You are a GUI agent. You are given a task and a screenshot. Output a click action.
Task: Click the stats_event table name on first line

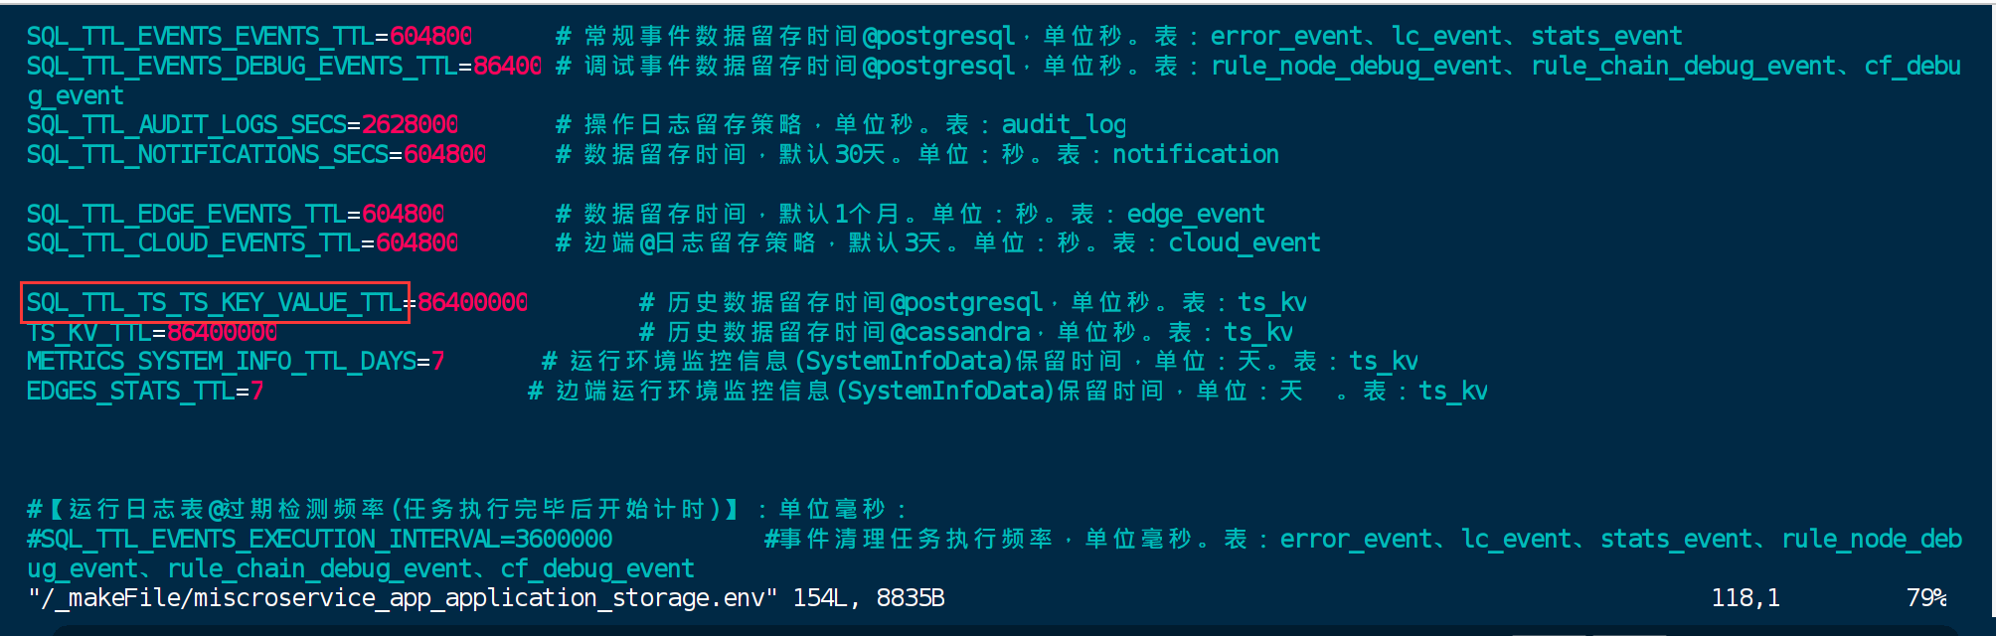coord(1606,37)
